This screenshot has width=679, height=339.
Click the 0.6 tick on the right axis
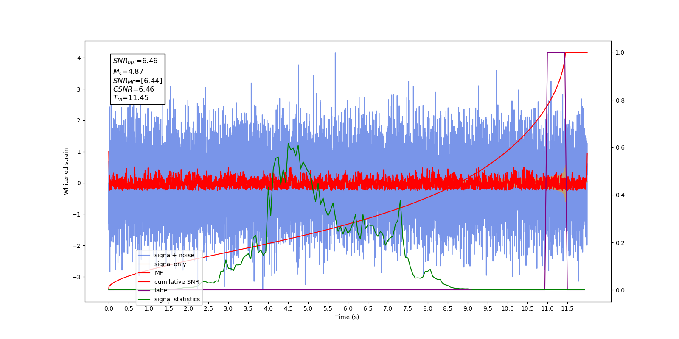[x=620, y=148]
